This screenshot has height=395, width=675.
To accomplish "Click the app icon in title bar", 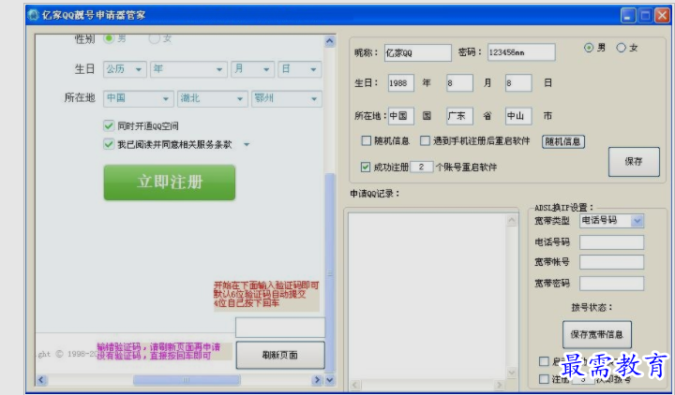I will (33, 15).
